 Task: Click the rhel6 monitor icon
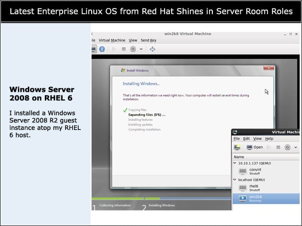click(243, 188)
